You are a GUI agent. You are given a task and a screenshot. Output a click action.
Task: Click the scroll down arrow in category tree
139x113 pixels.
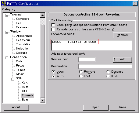pos(43,101)
